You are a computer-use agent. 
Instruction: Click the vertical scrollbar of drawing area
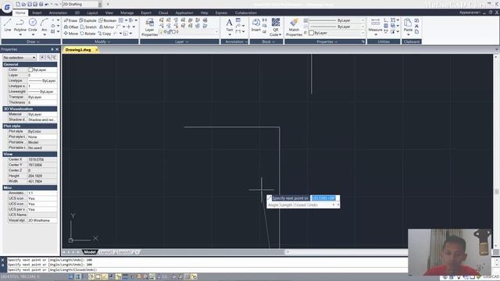(x=496, y=151)
